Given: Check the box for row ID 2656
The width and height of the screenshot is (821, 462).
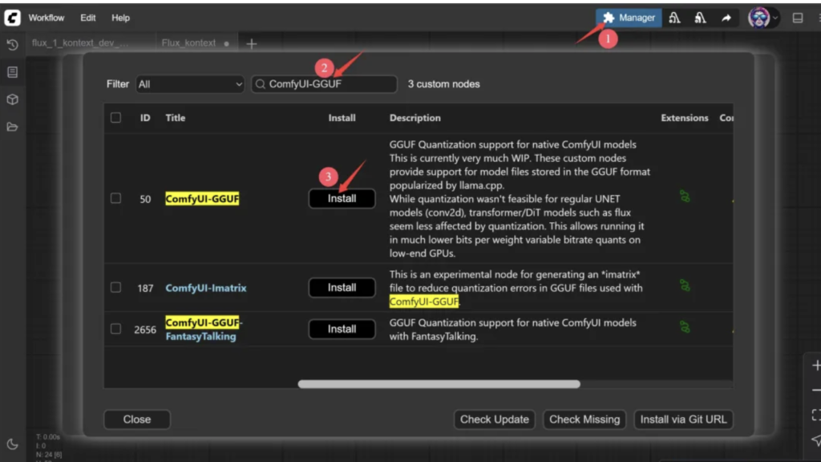Looking at the screenshot, I should (x=115, y=328).
